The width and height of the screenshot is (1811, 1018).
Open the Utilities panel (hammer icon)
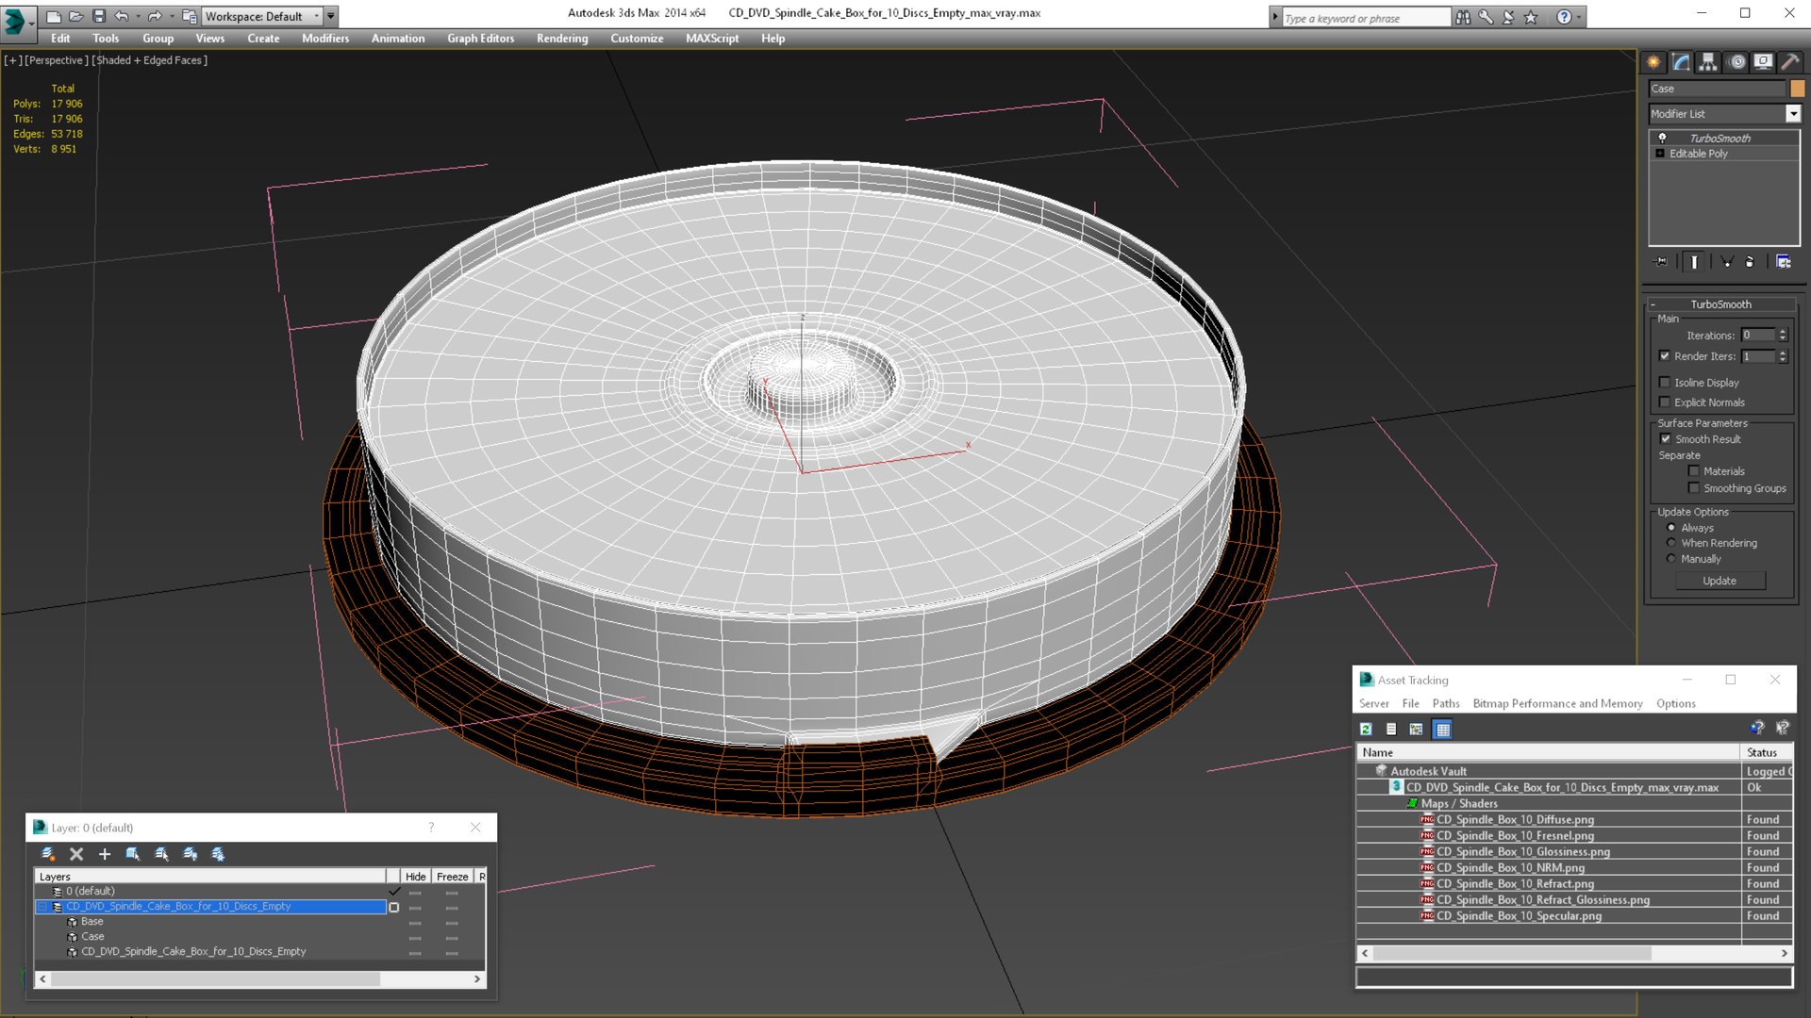pos(1789,62)
